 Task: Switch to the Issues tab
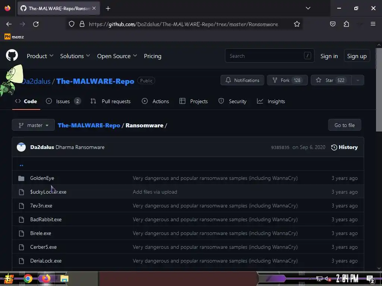pos(63,101)
